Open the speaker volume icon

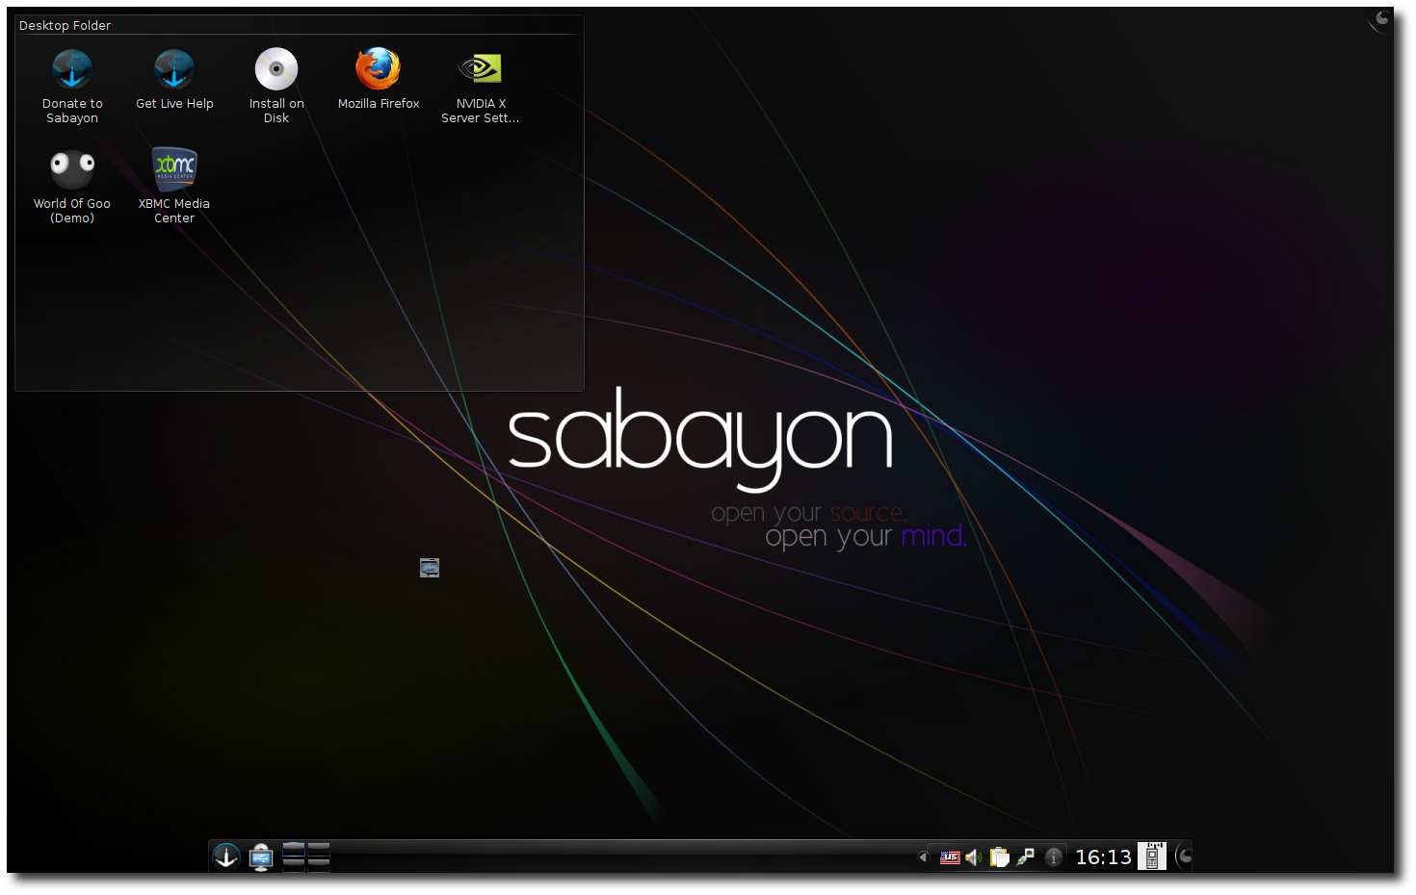(x=973, y=856)
